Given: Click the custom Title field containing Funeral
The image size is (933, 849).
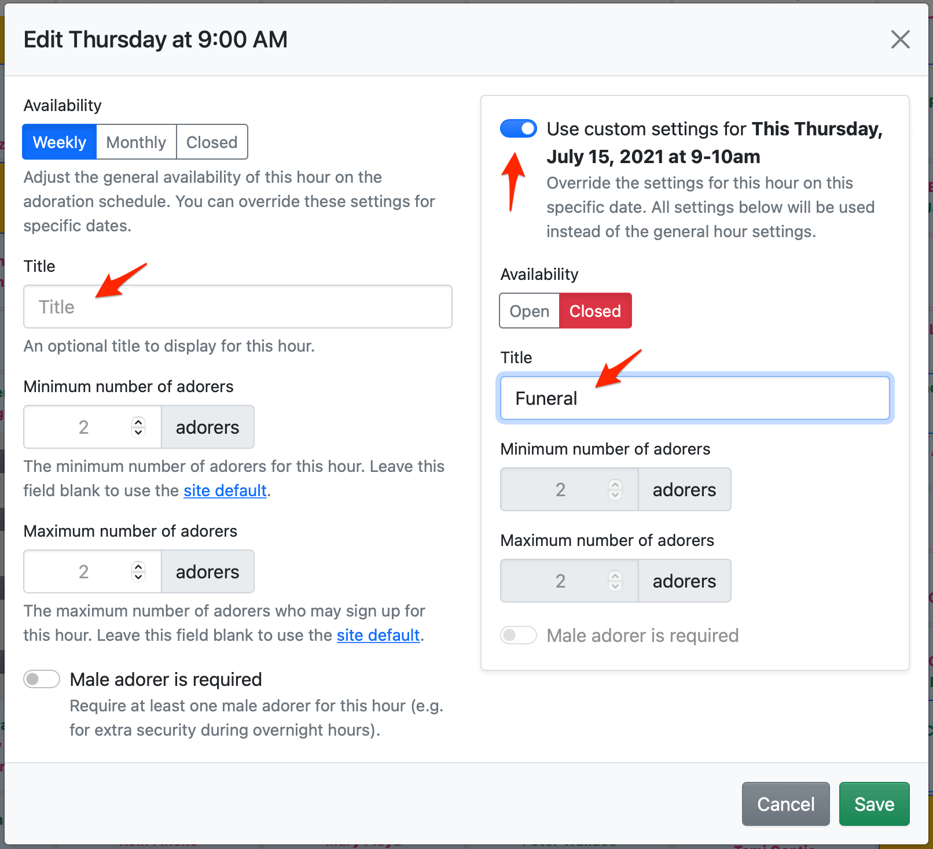Looking at the screenshot, I should (695, 398).
